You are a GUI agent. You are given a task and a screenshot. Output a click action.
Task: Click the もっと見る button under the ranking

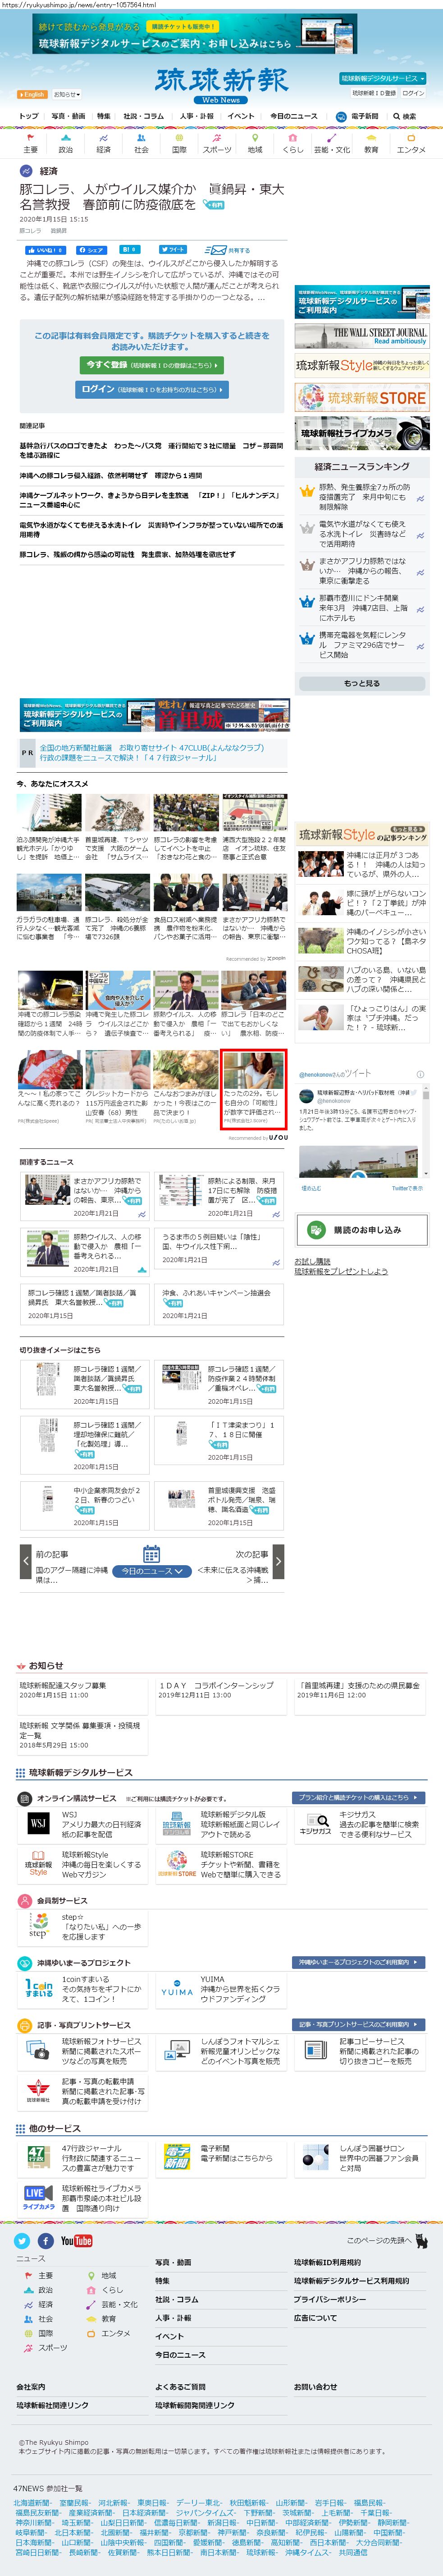pos(361,683)
